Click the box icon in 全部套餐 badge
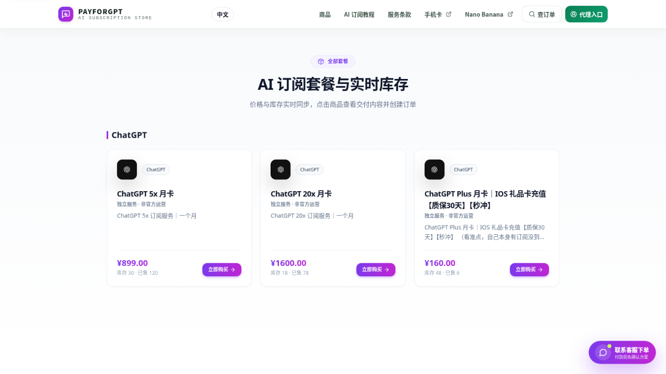The width and height of the screenshot is (666, 374). pos(321,61)
